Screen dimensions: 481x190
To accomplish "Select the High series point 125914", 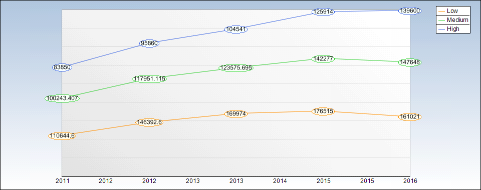I will pyautogui.click(x=323, y=12).
